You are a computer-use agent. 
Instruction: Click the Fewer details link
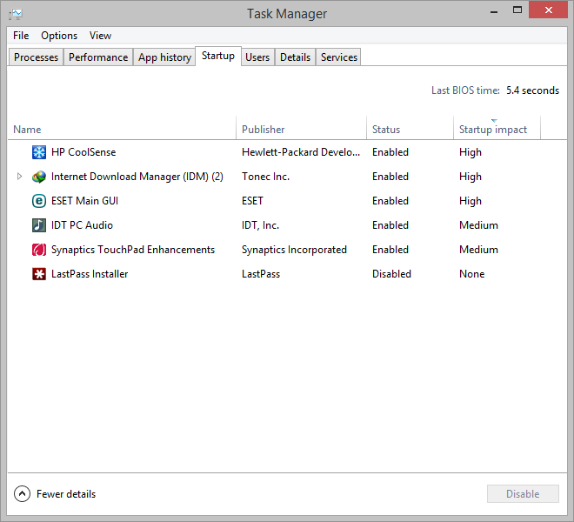pyautogui.click(x=66, y=494)
